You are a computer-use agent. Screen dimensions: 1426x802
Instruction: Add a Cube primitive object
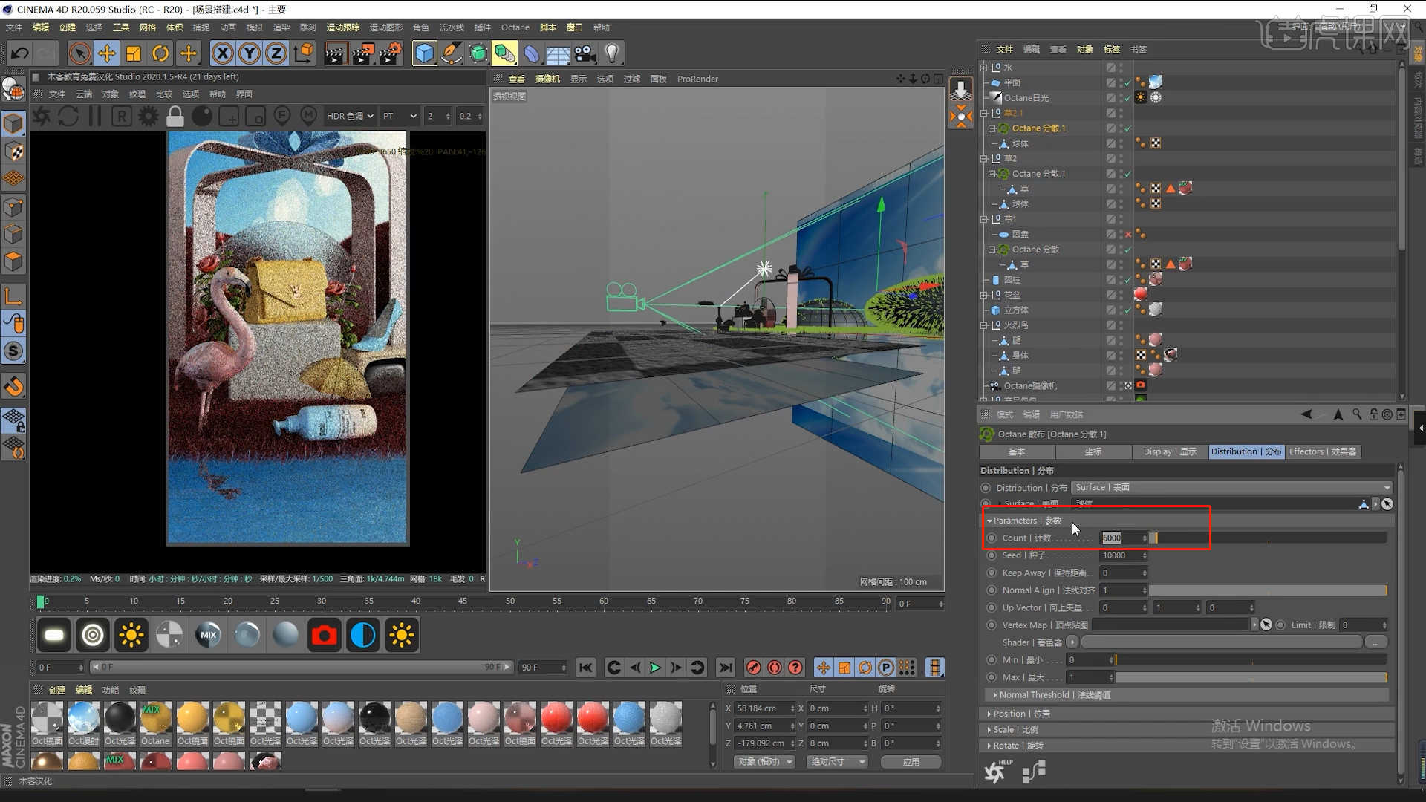coord(424,53)
